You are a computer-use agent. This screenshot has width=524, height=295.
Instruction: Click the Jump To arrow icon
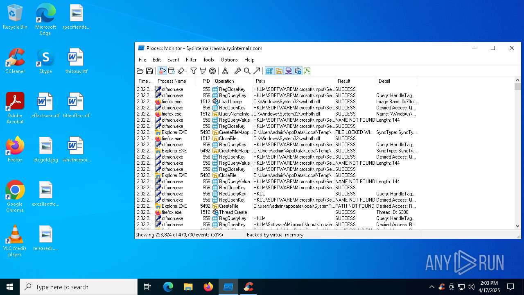[257, 71]
